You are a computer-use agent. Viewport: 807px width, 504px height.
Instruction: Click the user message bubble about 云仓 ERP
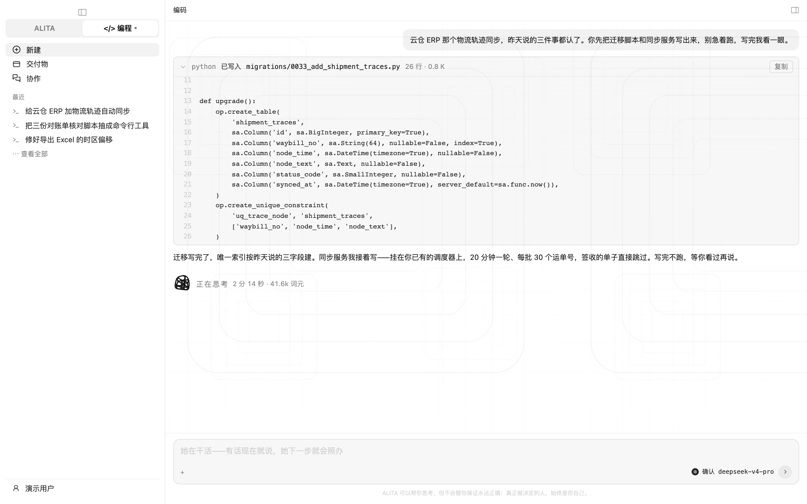click(600, 40)
